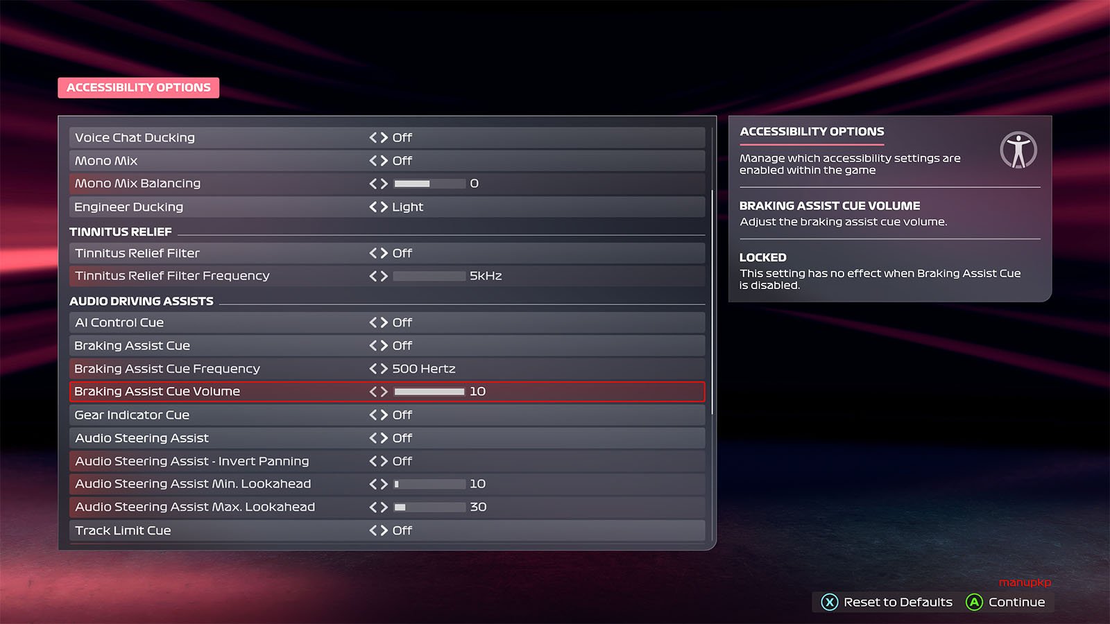The image size is (1110, 624).
Task: Change the 500 Hertz frequency value
Action: click(424, 368)
